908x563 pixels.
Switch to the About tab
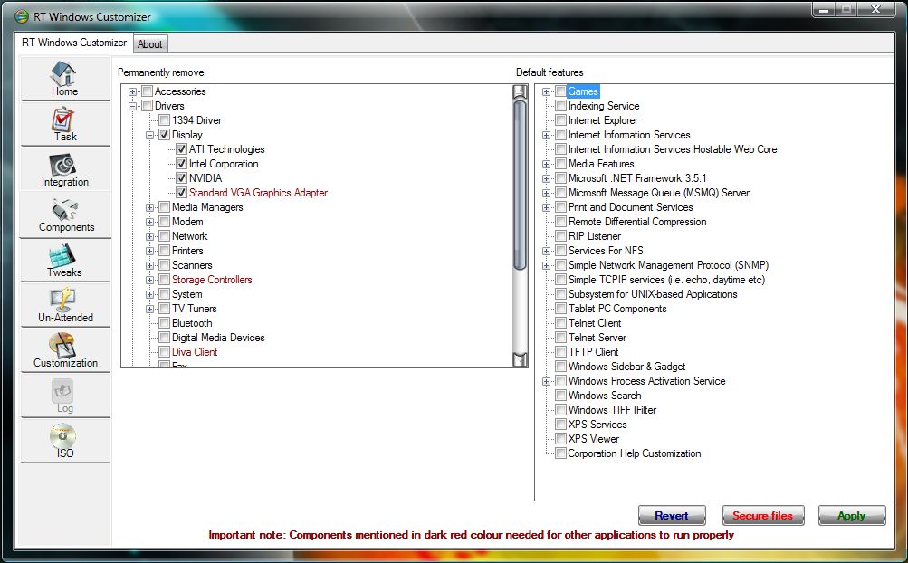tap(150, 44)
